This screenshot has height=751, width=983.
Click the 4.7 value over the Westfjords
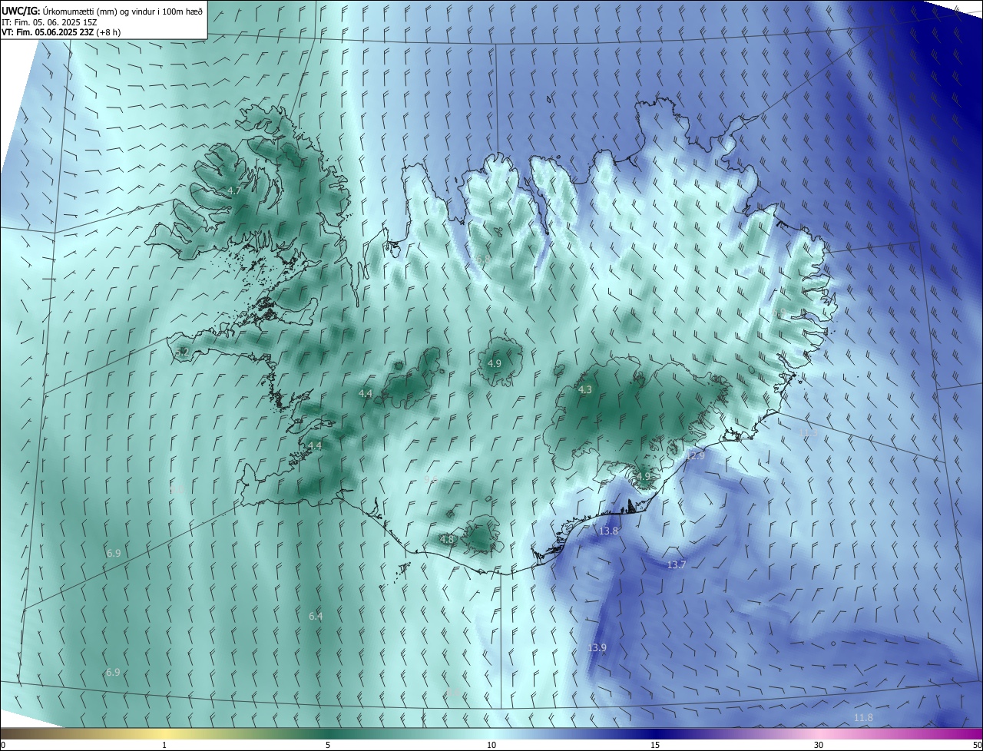[235, 190]
